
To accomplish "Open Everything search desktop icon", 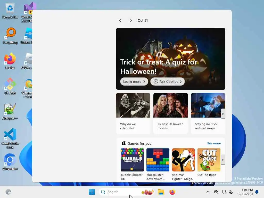I will 10,36.
